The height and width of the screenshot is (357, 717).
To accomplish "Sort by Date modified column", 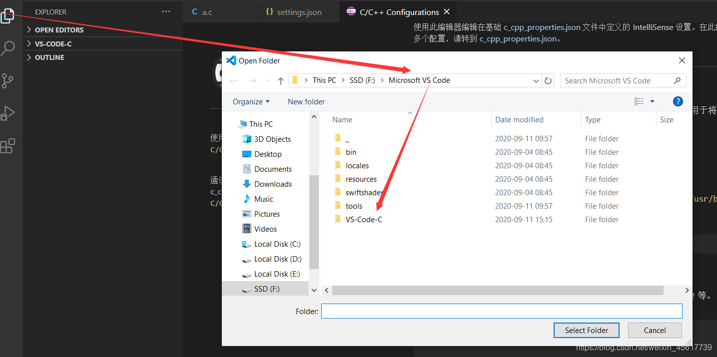I will (x=537, y=119).
